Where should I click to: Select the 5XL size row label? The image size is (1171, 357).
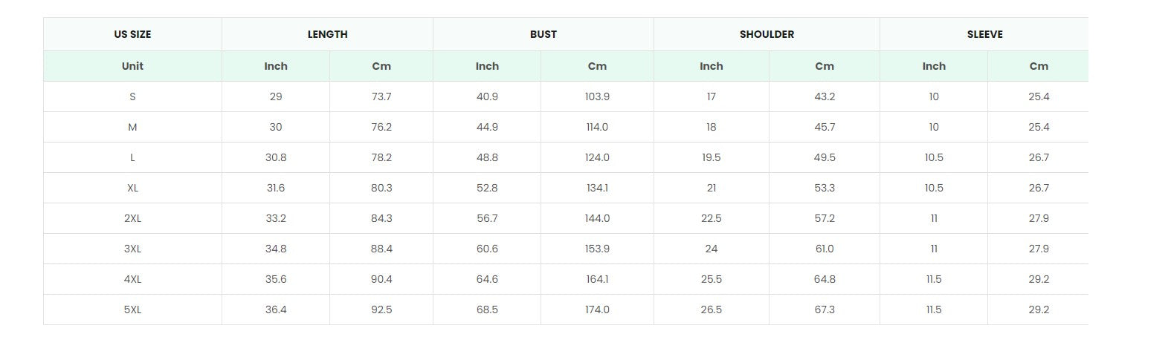click(132, 309)
